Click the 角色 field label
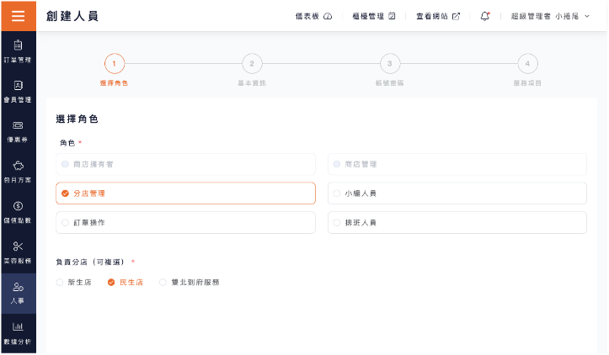The height and width of the screenshot is (355, 609). pyautogui.click(x=67, y=143)
